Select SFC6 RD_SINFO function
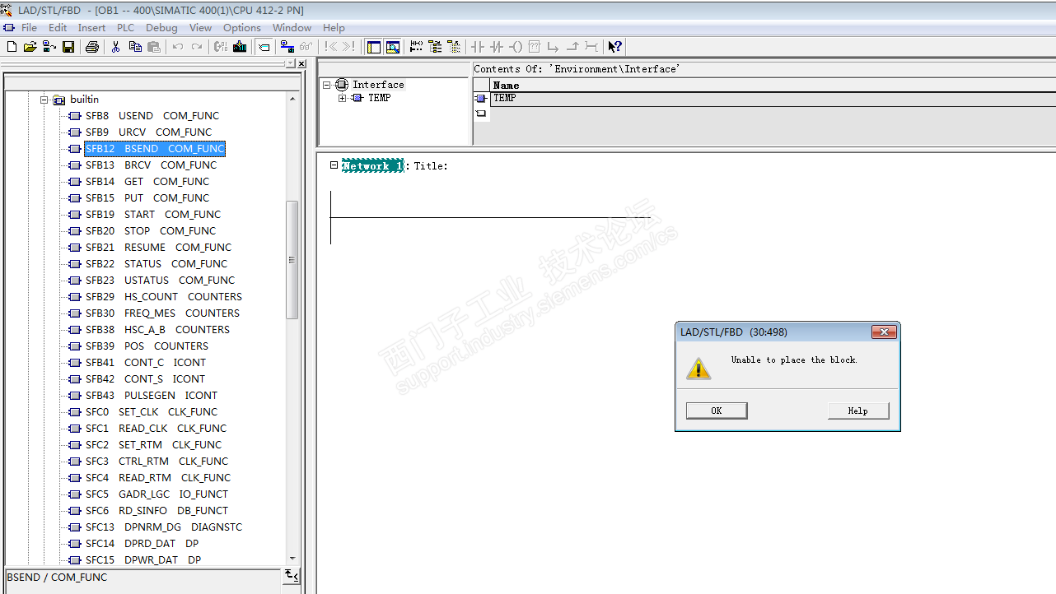 click(x=157, y=511)
